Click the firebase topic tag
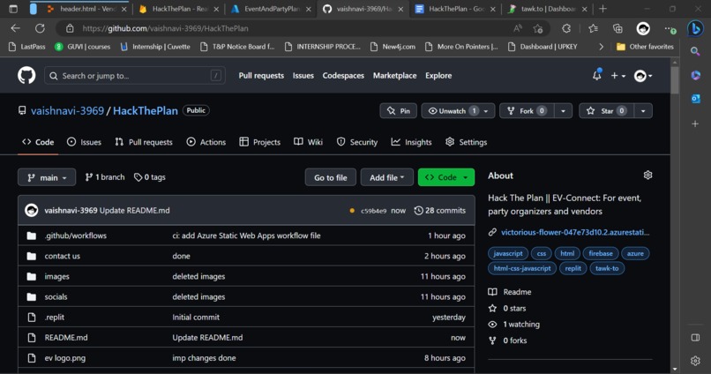Screen dimensions: 711x374 (601, 253)
